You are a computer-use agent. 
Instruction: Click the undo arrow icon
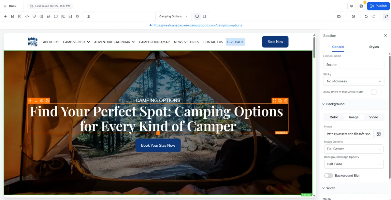pyautogui.click(x=366, y=16)
